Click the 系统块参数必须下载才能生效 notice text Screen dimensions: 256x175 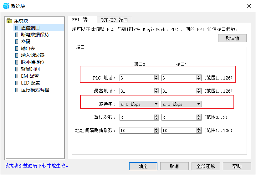click(x=36, y=166)
